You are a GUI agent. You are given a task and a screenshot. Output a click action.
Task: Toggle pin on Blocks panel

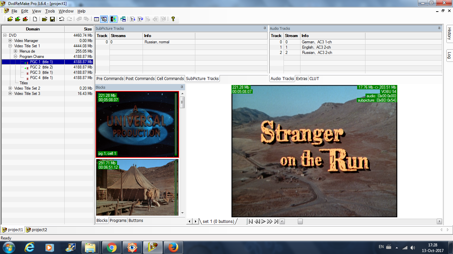(182, 87)
